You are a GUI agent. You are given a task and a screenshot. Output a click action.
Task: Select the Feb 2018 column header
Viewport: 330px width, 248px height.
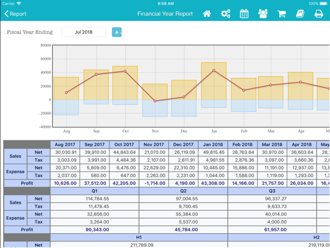pos(243,145)
